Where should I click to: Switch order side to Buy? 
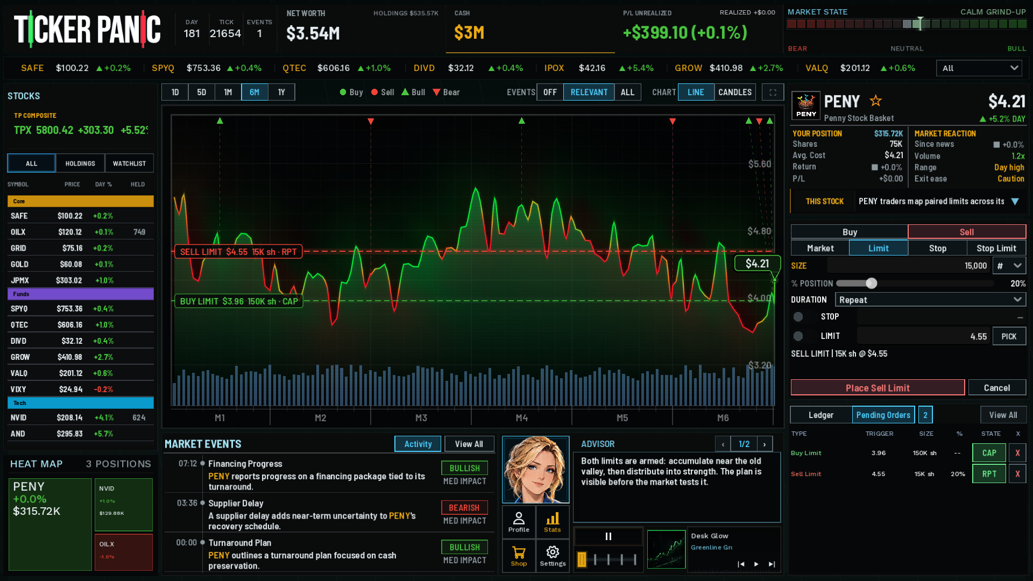(x=850, y=232)
